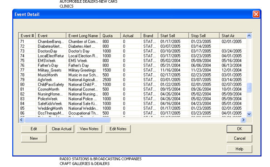Click the Edit Notes button
This screenshot has height=167, width=270.
pos(118,129)
